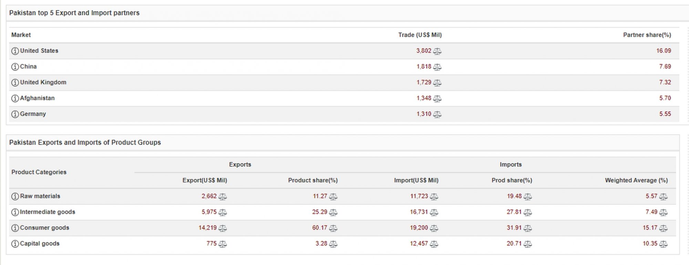Open the United States market link
Image resolution: width=689 pixels, height=265 pixels.
click(39, 51)
